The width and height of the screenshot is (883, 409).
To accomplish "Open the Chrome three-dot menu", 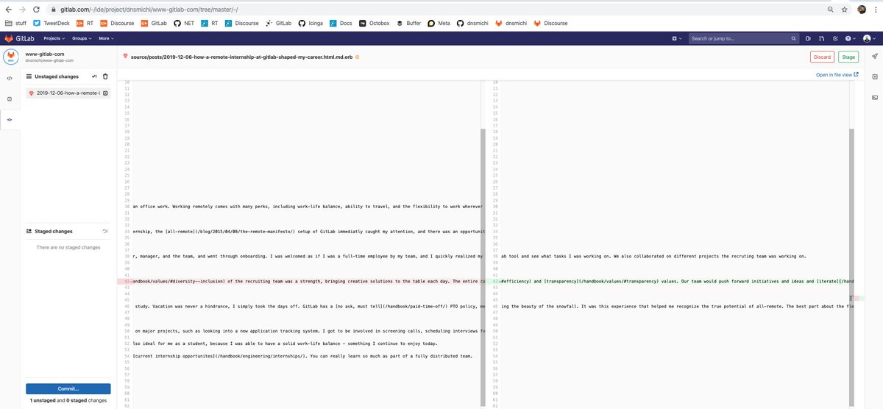I will coord(876,9).
